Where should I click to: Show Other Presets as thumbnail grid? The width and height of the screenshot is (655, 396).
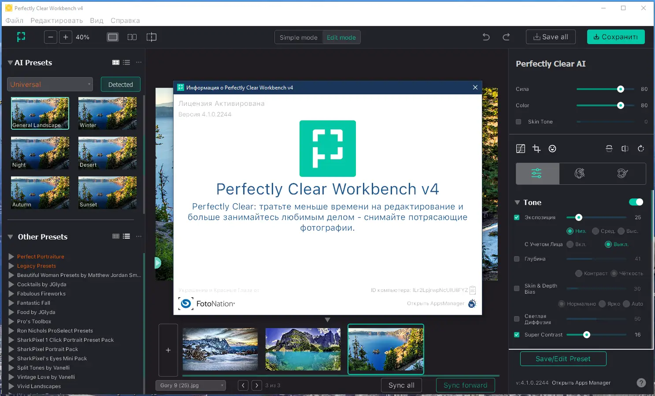[116, 236]
